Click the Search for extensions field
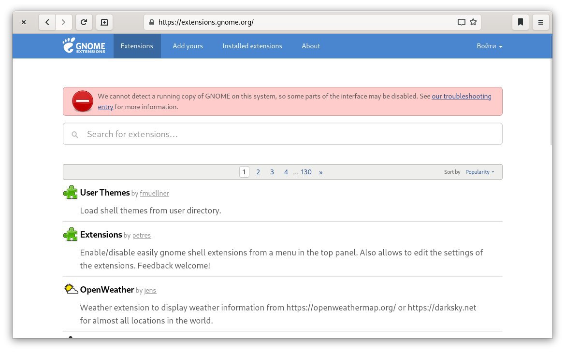This screenshot has height=352, width=565. (282, 134)
